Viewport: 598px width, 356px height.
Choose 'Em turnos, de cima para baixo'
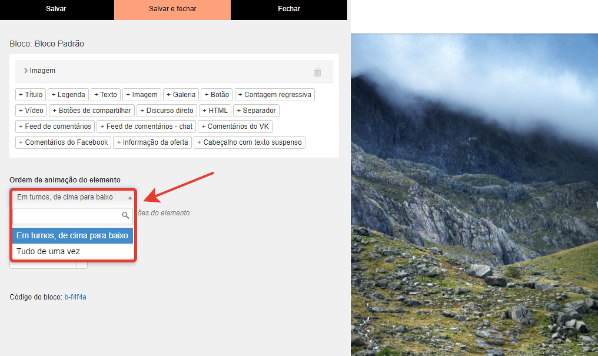[72, 235]
